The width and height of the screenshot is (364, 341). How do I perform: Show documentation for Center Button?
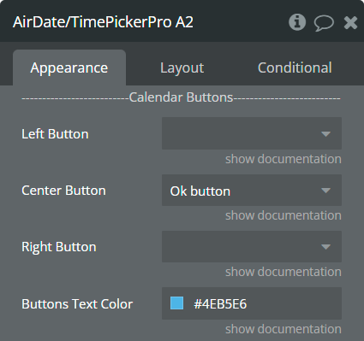(x=283, y=215)
